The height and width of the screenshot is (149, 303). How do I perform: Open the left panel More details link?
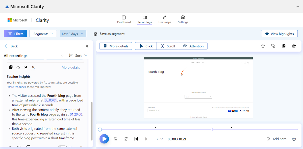click(71, 67)
